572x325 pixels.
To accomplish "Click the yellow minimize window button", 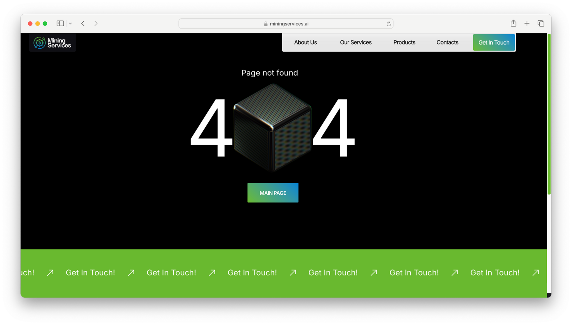I will click(37, 23).
